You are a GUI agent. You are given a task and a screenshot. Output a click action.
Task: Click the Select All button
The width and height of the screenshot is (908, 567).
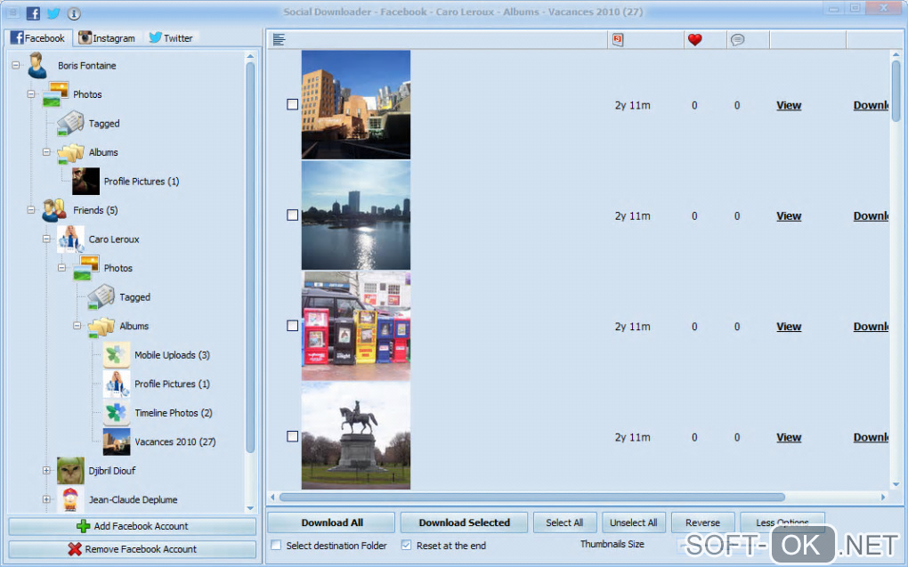click(x=564, y=522)
